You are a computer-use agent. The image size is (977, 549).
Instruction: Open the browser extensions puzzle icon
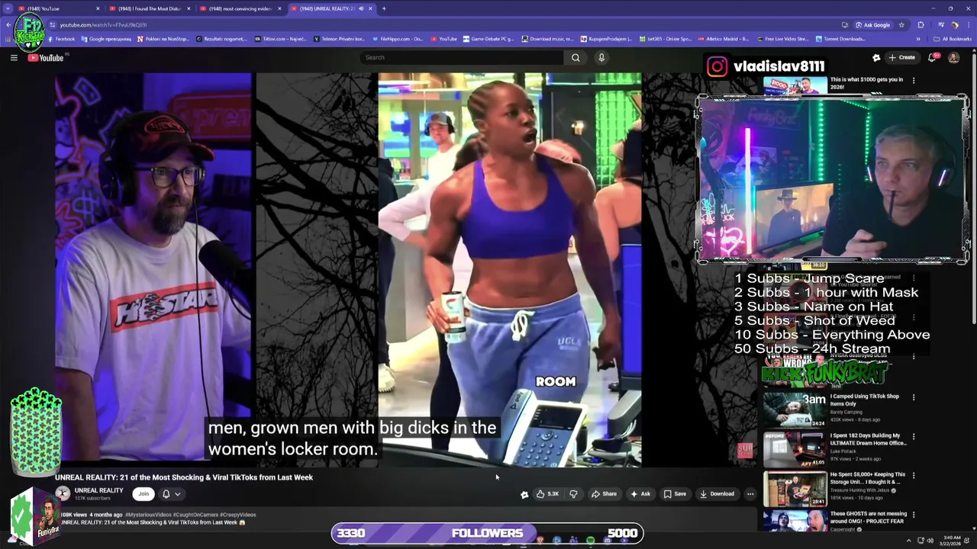pos(921,24)
